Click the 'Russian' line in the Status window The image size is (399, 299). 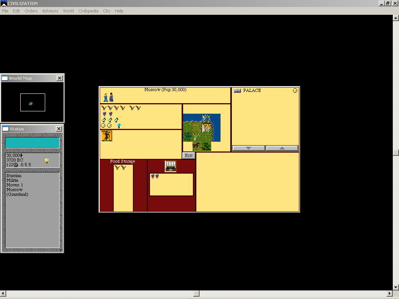click(14, 176)
